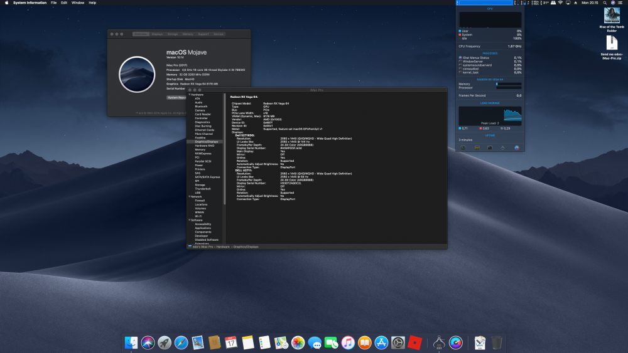
Task: Open Maps icon in Dock
Action: click(x=281, y=342)
